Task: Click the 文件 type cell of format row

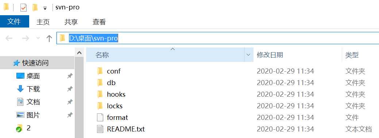Action: click(352, 117)
